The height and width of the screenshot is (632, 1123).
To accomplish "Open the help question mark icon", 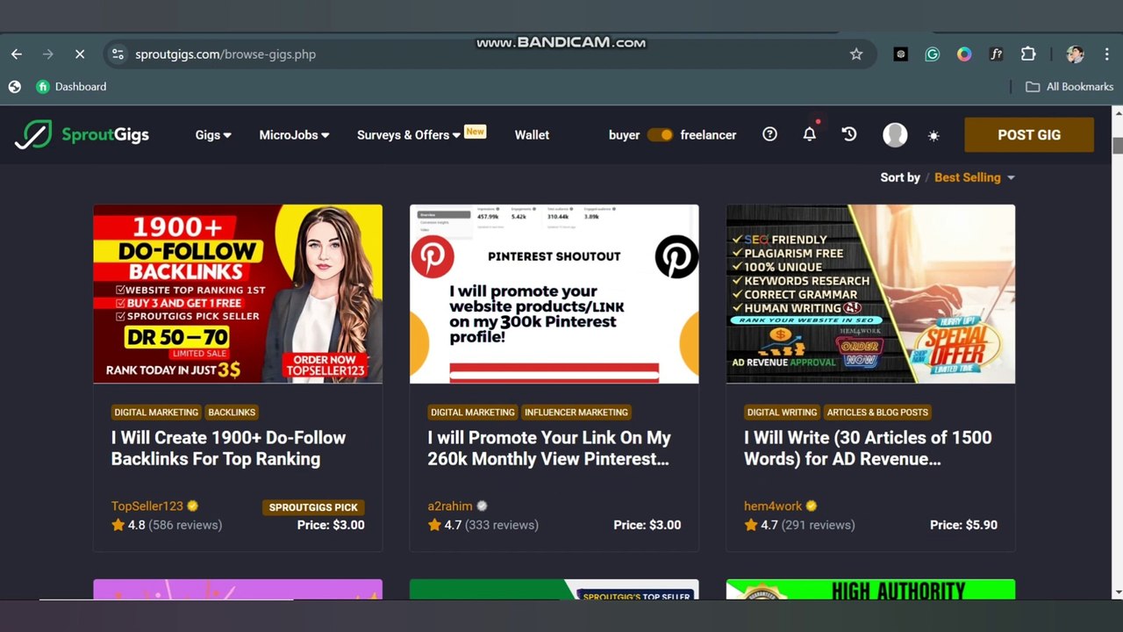I will pos(769,134).
